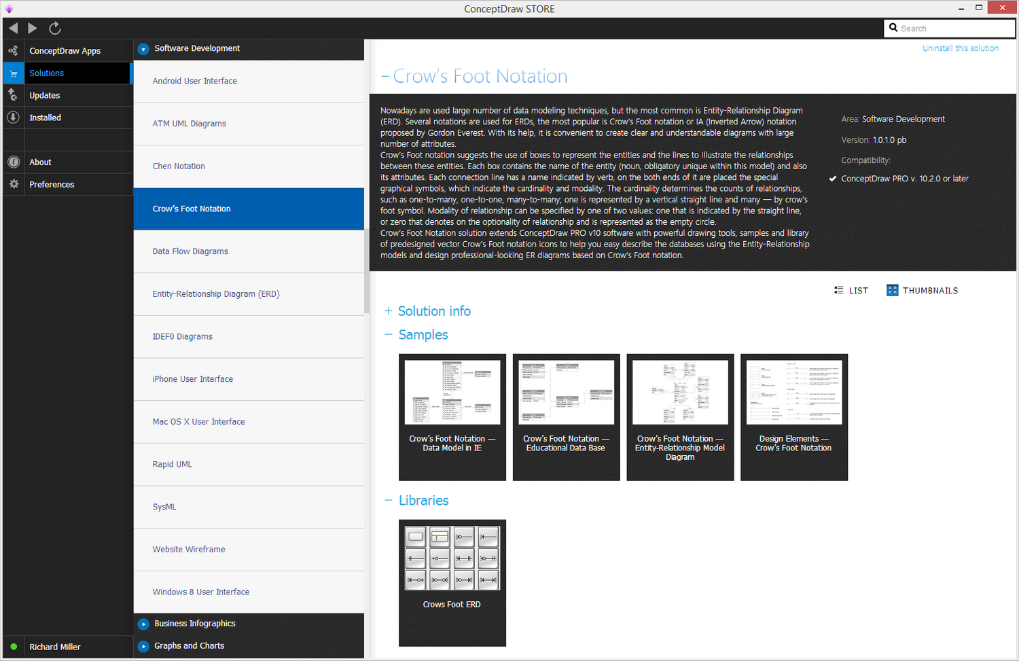This screenshot has height=661, width=1019.
Task: Open Data Model in IE sample
Action: (x=452, y=417)
